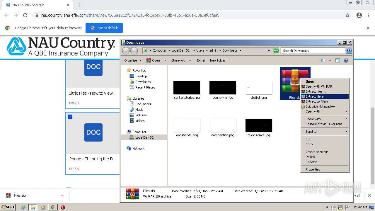Click the Set as default button
Image resolution: width=375 pixels, height=211 pixels.
pyautogui.click(x=104, y=28)
